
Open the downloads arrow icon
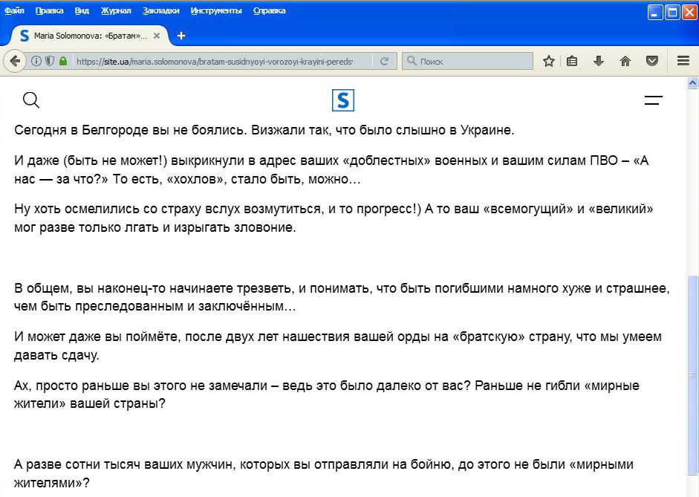599,61
